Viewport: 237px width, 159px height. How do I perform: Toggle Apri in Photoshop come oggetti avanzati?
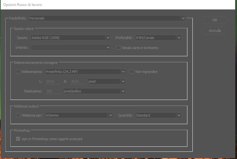pos(18,139)
